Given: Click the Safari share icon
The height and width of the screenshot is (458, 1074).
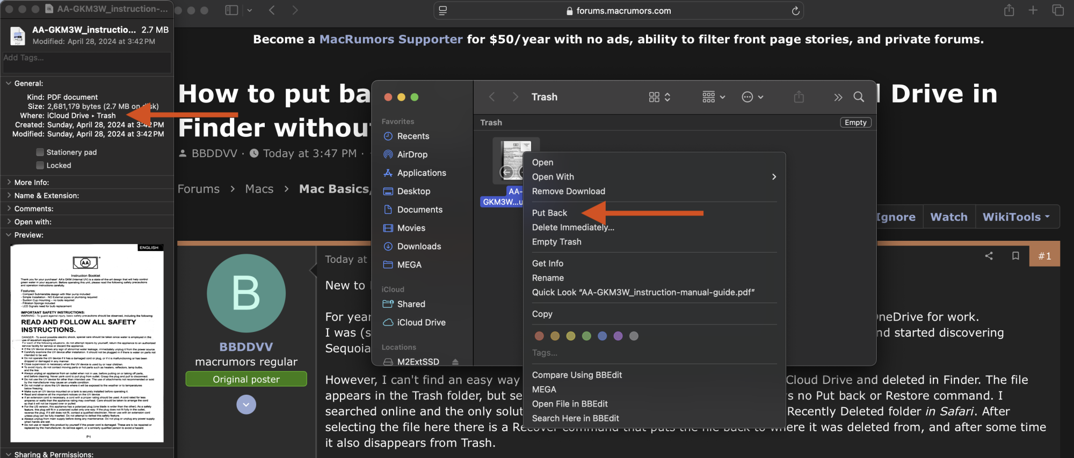Looking at the screenshot, I should point(1009,10).
